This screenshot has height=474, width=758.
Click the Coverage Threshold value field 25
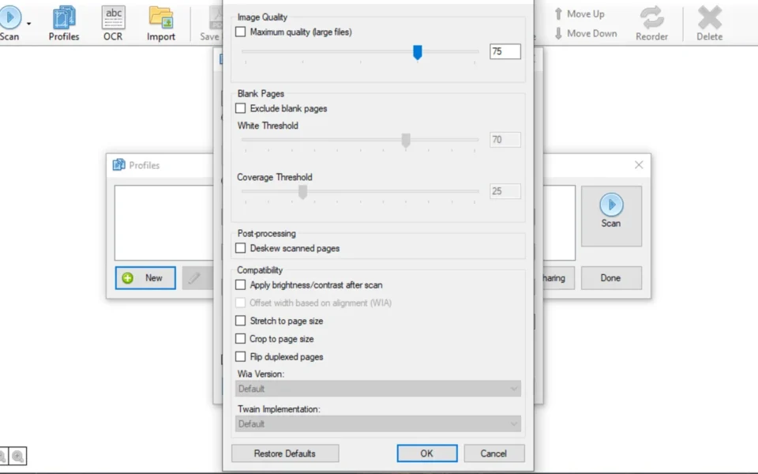pyautogui.click(x=505, y=191)
